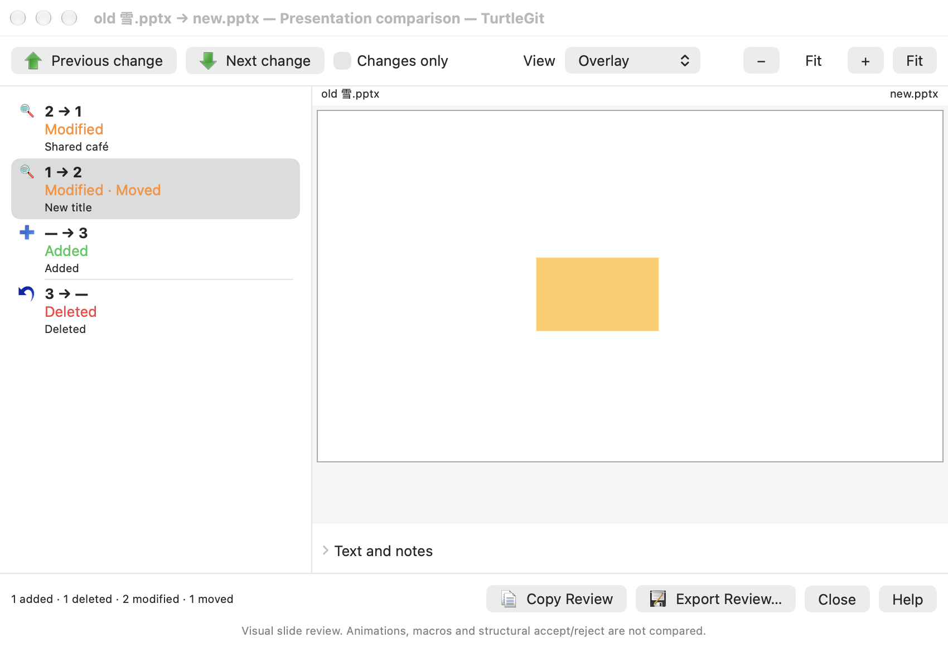Click the orange 'Modified · Moved' status text
Image resolution: width=948 pixels, height=647 pixels.
103,190
